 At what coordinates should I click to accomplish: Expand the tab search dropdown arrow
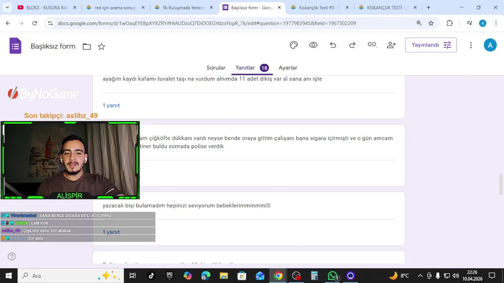pyautogui.click(x=7, y=7)
